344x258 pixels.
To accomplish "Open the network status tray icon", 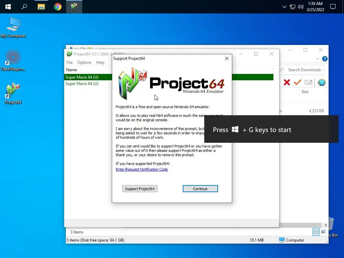I will (293, 7).
